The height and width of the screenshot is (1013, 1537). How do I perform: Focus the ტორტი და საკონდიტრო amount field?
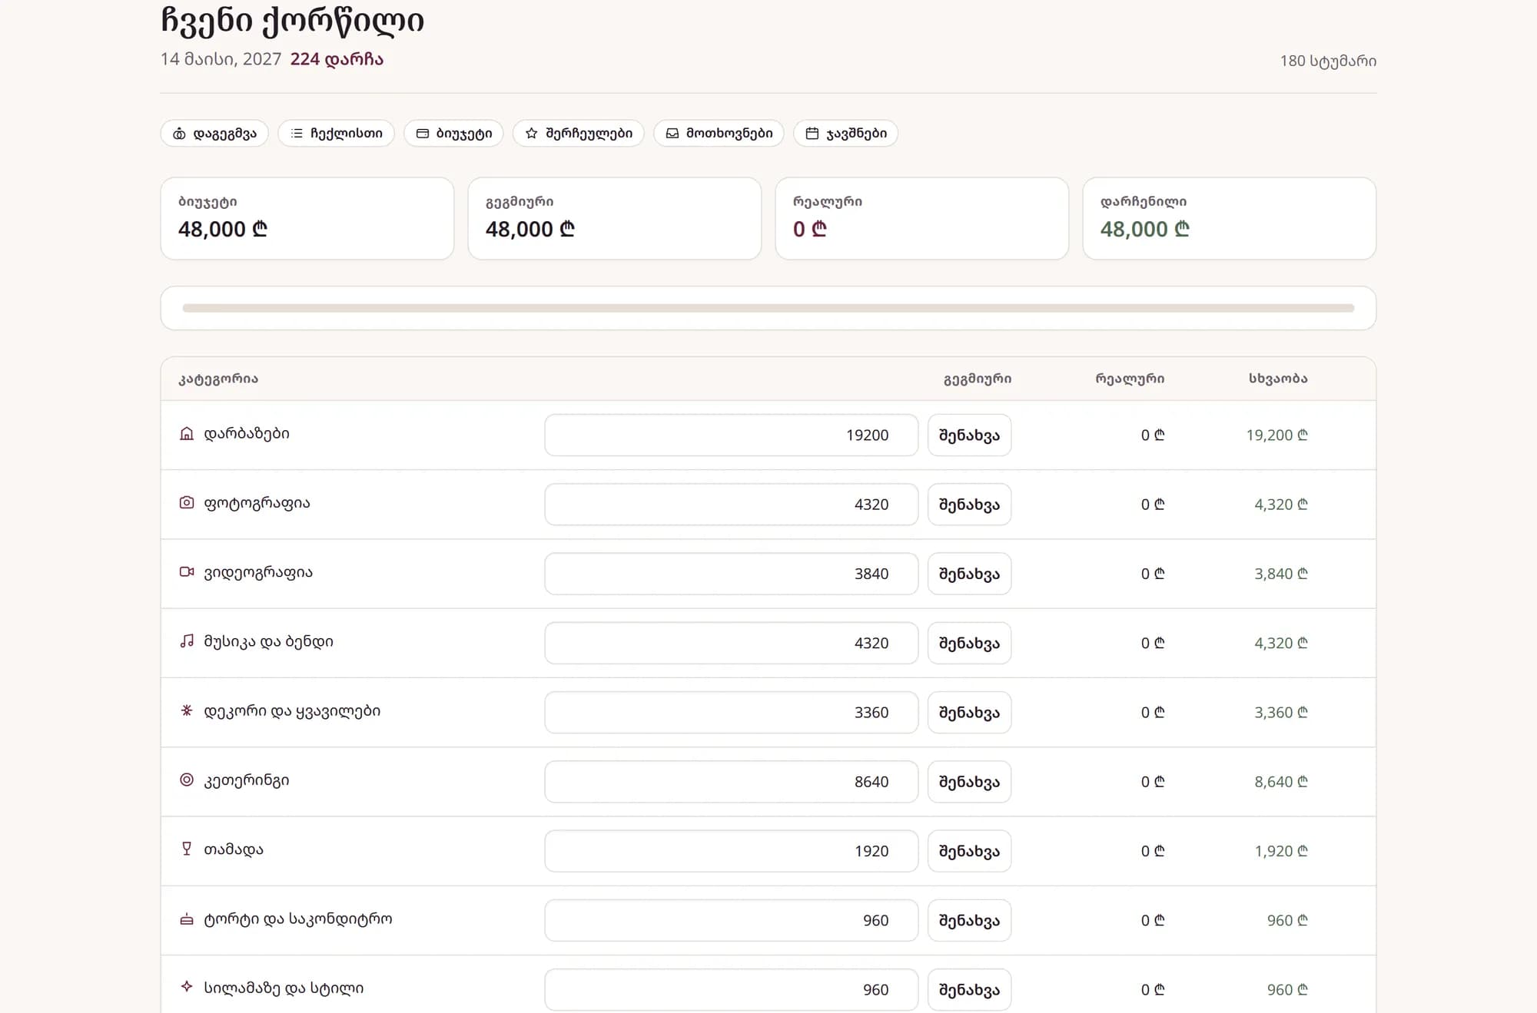pos(731,920)
